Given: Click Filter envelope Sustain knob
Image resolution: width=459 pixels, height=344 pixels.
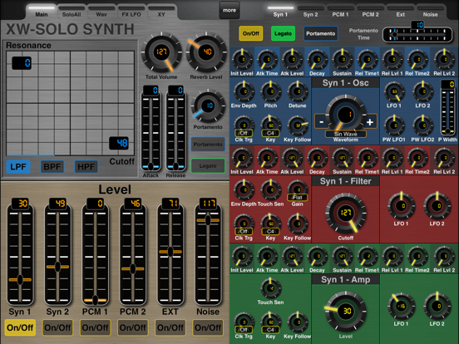Looking at the screenshot, I should coord(343,158).
